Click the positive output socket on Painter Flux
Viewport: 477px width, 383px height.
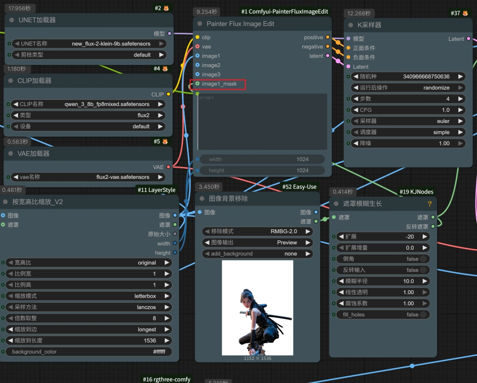point(327,38)
